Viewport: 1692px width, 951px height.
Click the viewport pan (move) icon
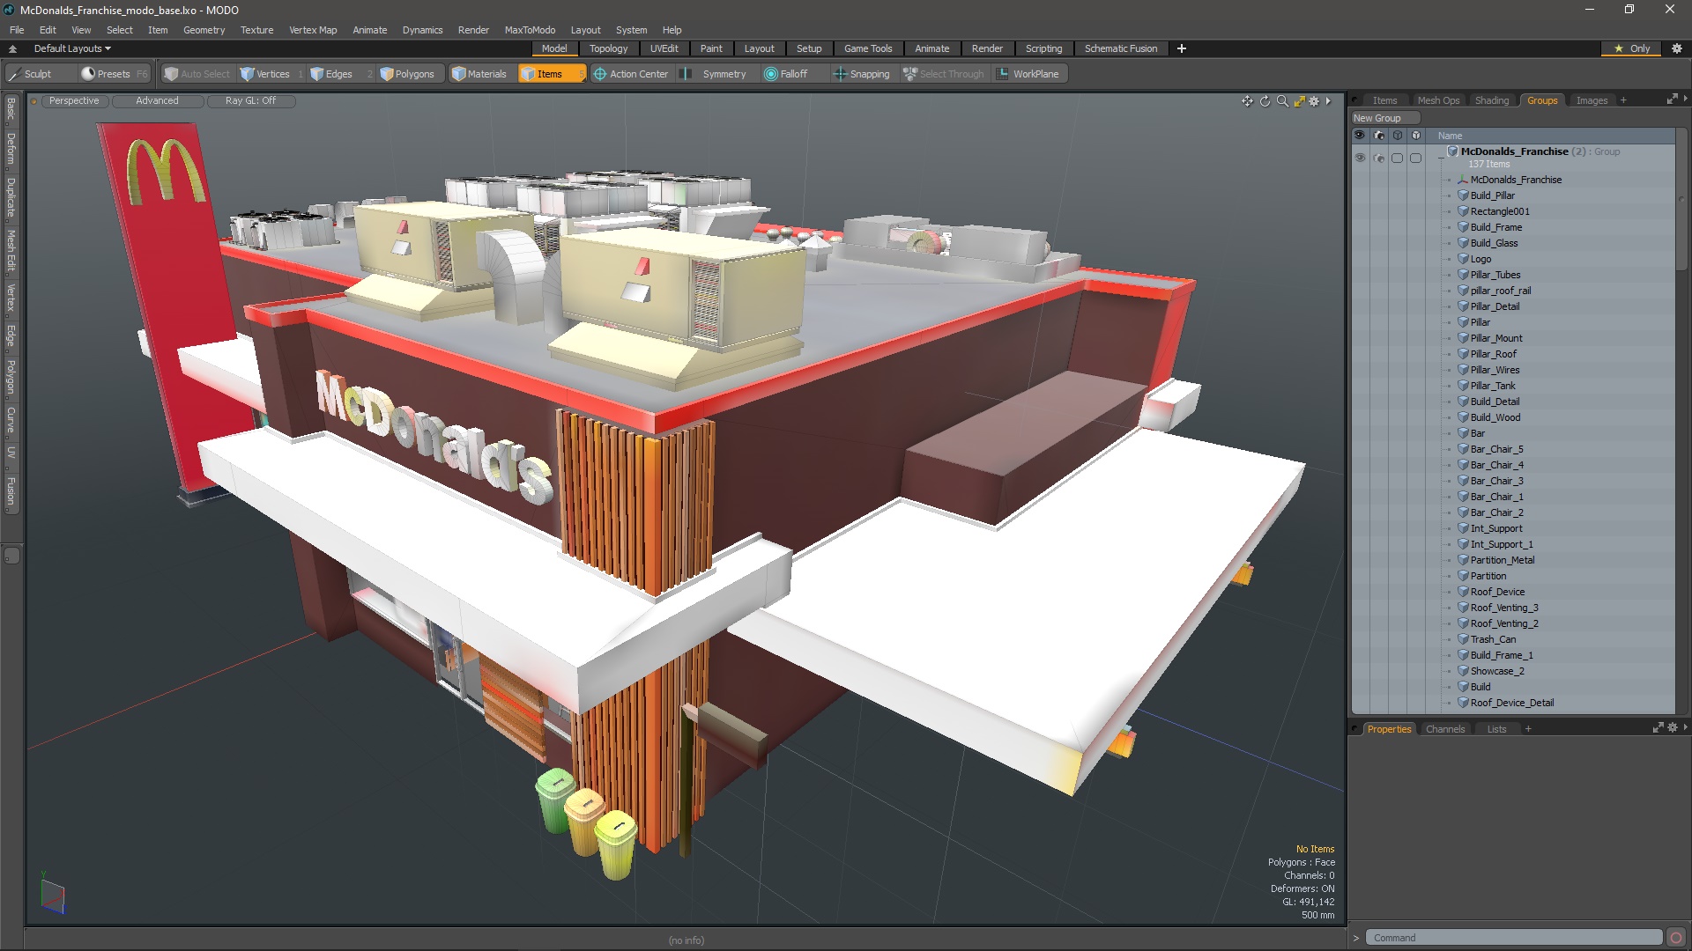click(x=1247, y=101)
